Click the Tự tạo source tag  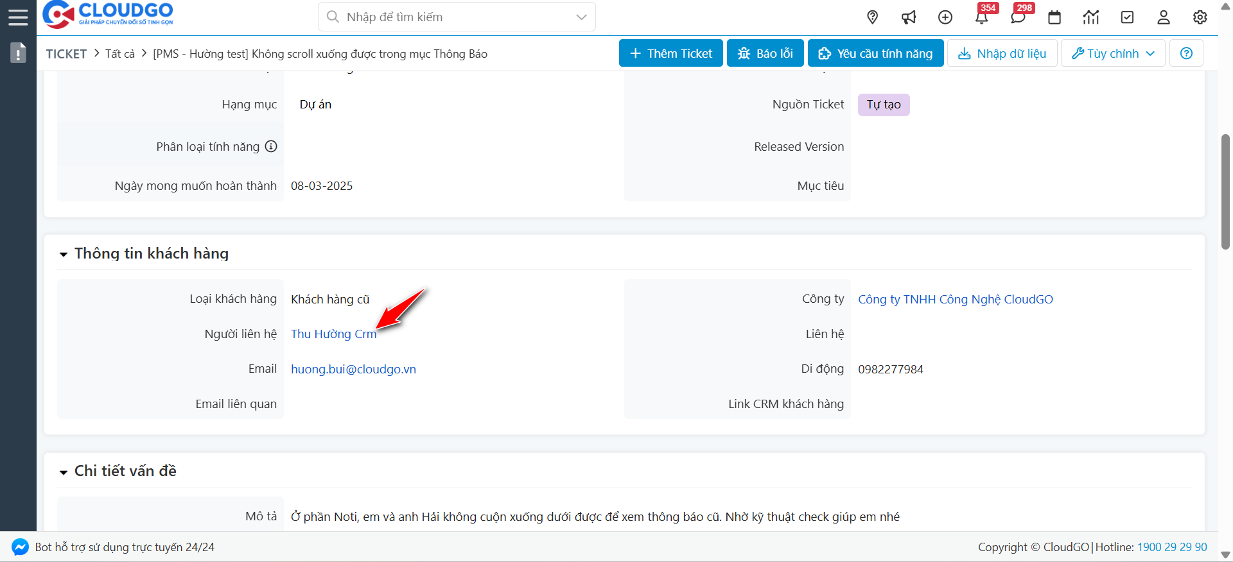(x=884, y=105)
